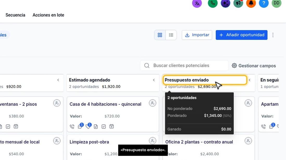Screen dimensions: 286x160
Task: Open Oficina 2 plantas - contrato anual card
Action: 199,142
